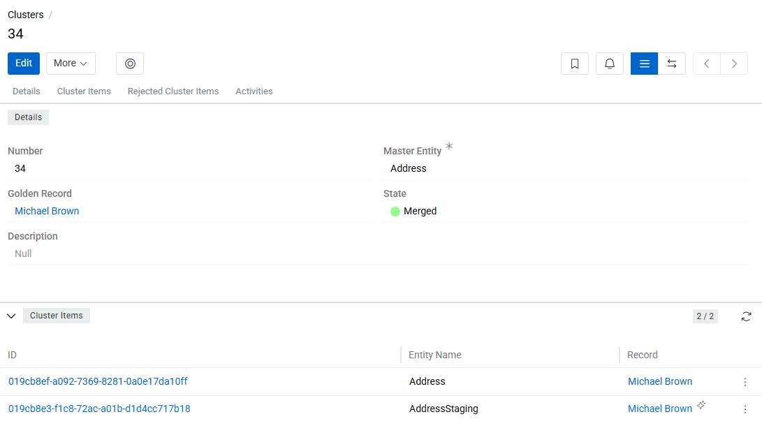The height and width of the screenshot is (426, 762).
Task: Switch to the side-by-side arrows view
Action: pos(672,64)
